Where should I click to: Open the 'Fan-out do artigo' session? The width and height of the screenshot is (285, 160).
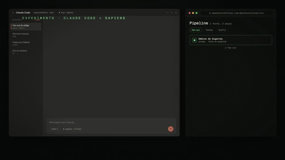(x=26, y=27)
